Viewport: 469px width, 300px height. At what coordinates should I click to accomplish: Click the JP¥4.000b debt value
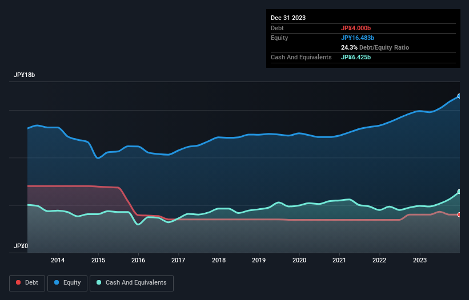coord(356,28)
